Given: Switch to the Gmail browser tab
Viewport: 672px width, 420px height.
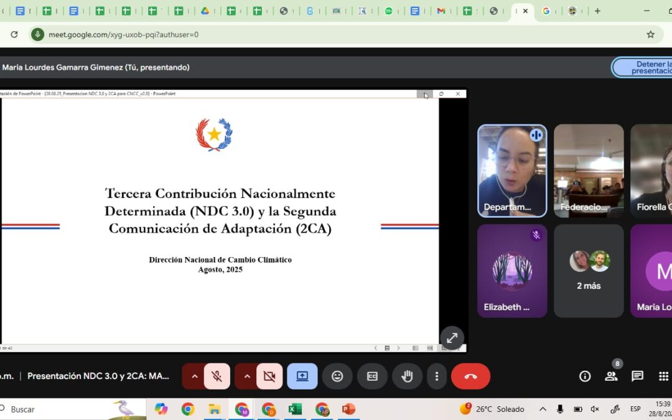Looking at the screenshot, I should tap(441, 11).
